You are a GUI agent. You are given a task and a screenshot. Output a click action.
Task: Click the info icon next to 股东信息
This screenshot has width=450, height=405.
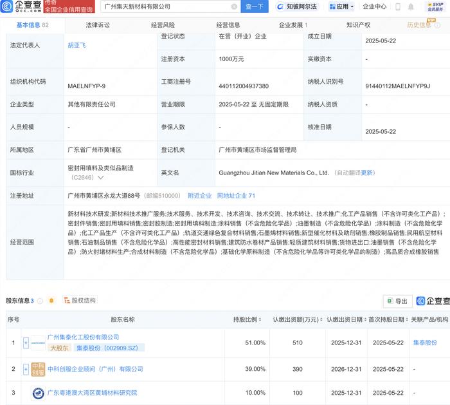[x=40, y=301]
